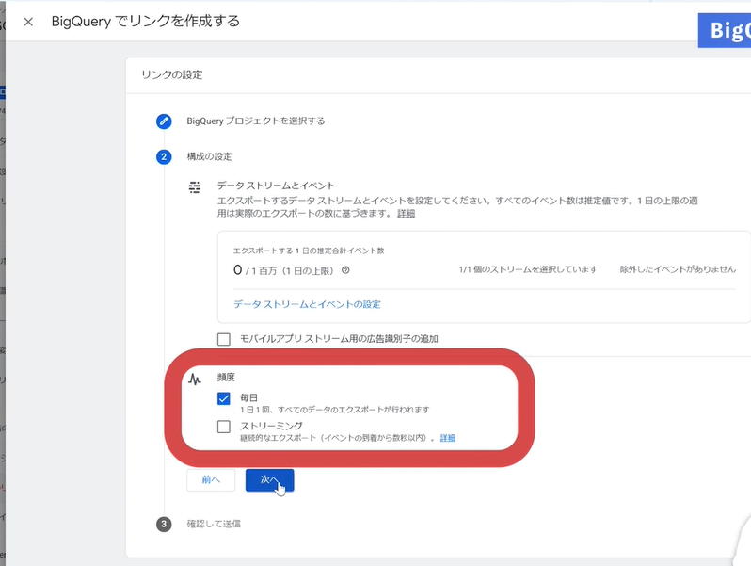This screenshot has height=566, width=751.
Task: Click the data streams filter icon
Action: [x=195, y=187]
